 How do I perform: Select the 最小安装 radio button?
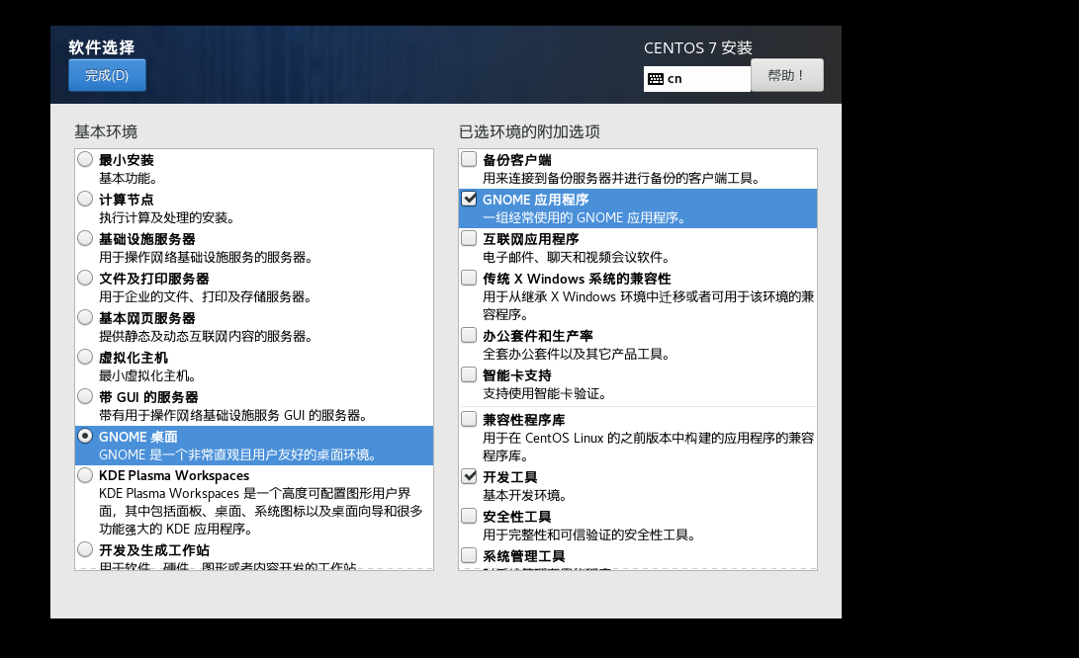pyautogui.click(x=85, y=159)
